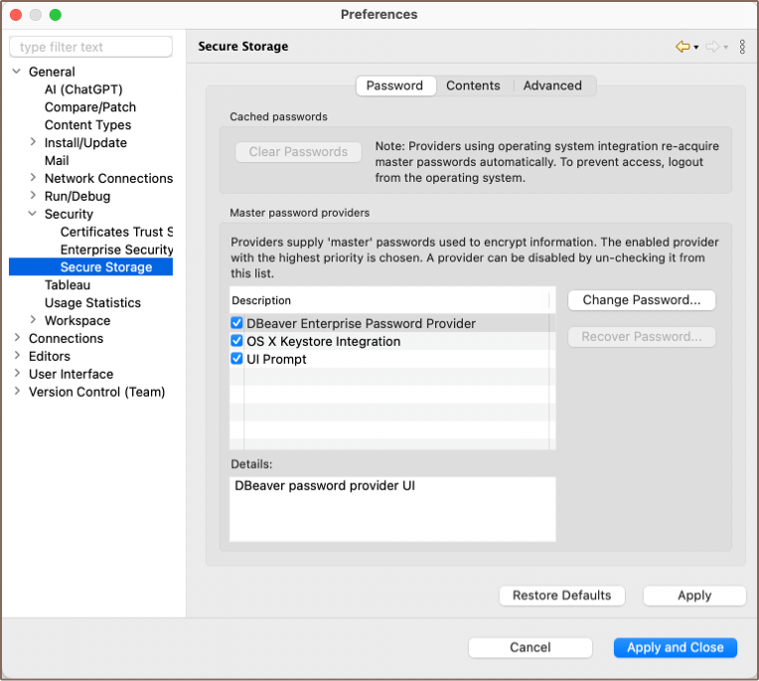Open the back history dropdown arrow
Image resolution: width=759 pixels, height=681 pixels.
[x=696, y=48]
